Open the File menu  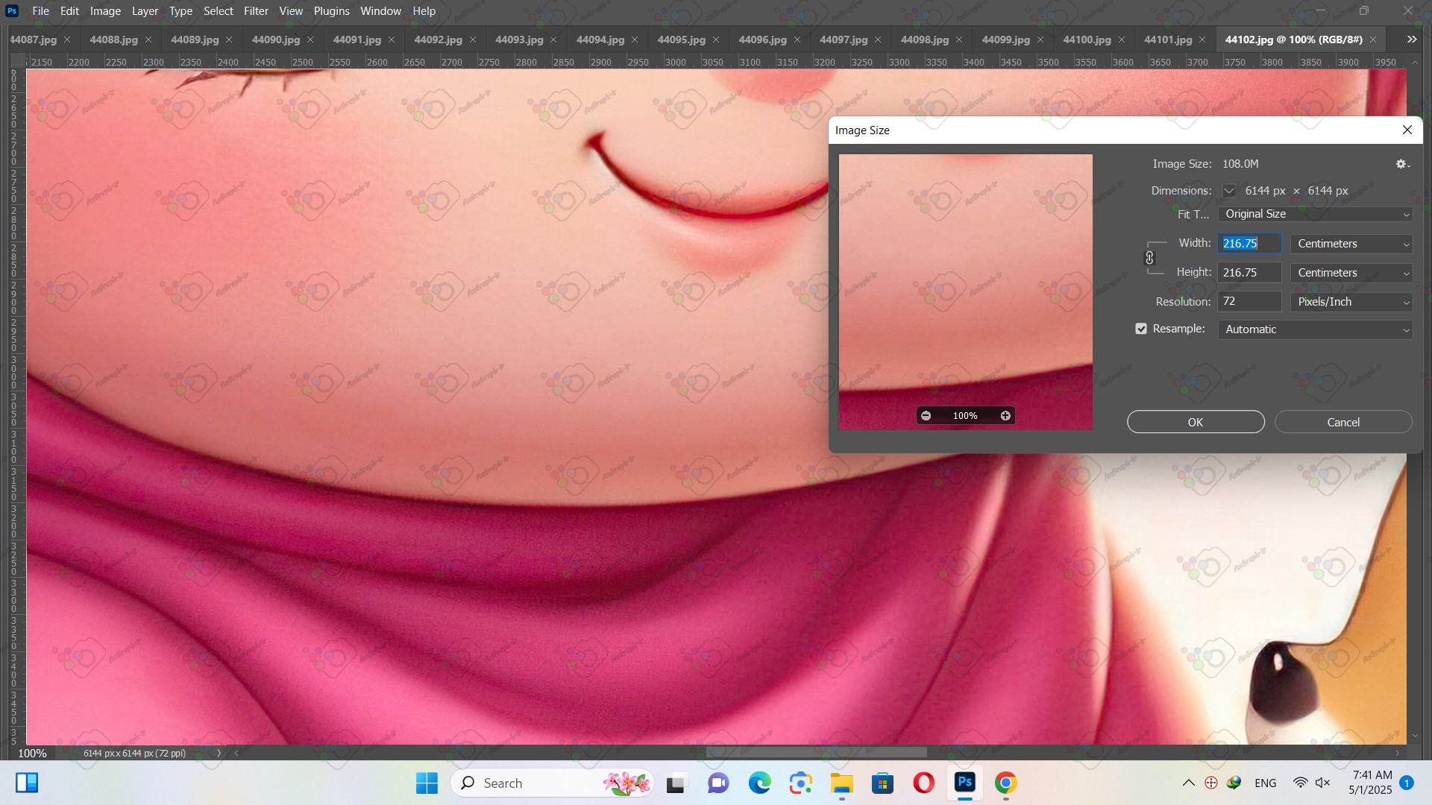pos(41,11)
